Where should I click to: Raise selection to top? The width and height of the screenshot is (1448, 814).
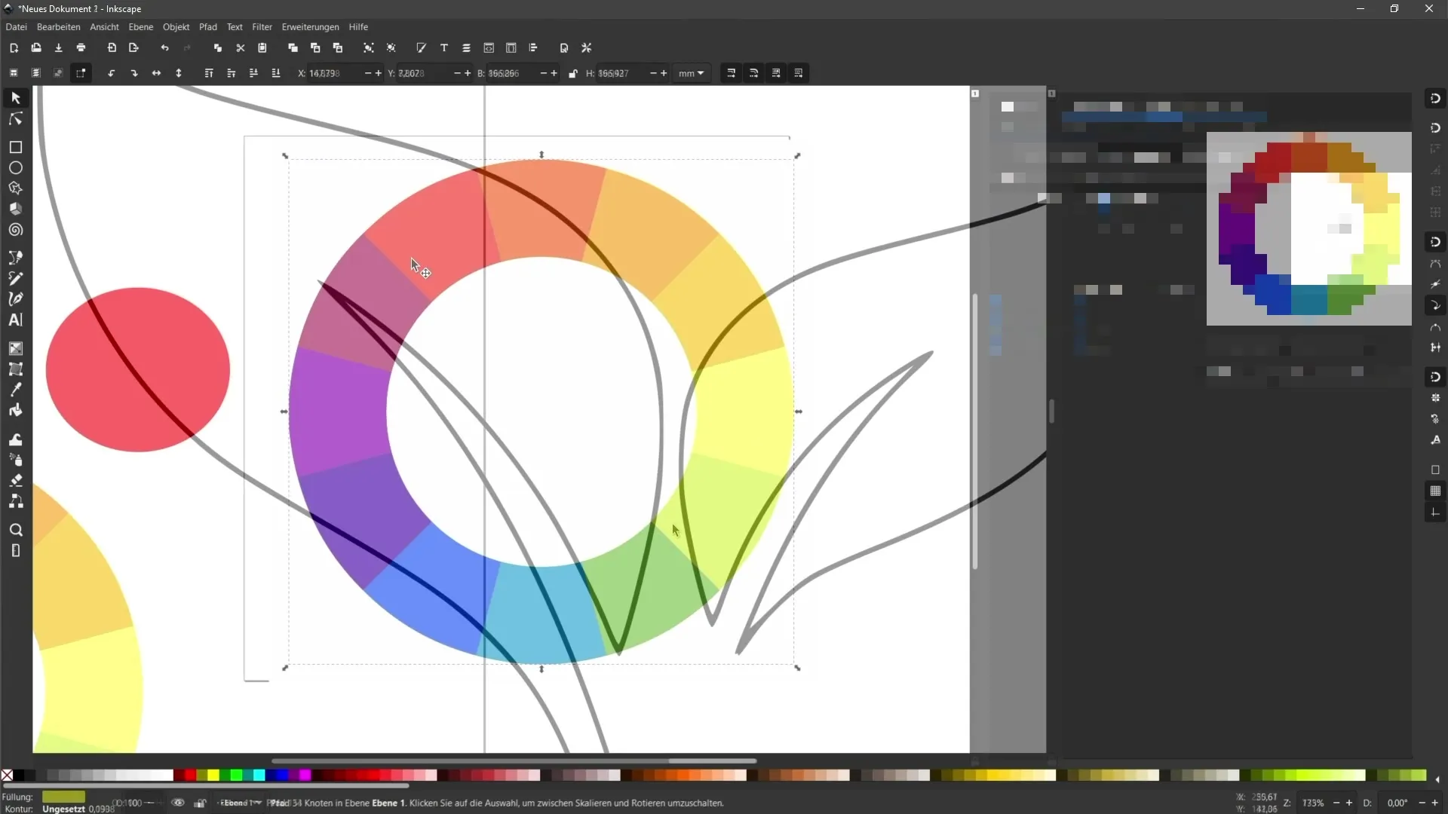(209, 73)
